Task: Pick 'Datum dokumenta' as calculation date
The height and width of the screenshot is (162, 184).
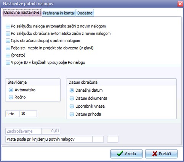Action: tap(72, 98)
